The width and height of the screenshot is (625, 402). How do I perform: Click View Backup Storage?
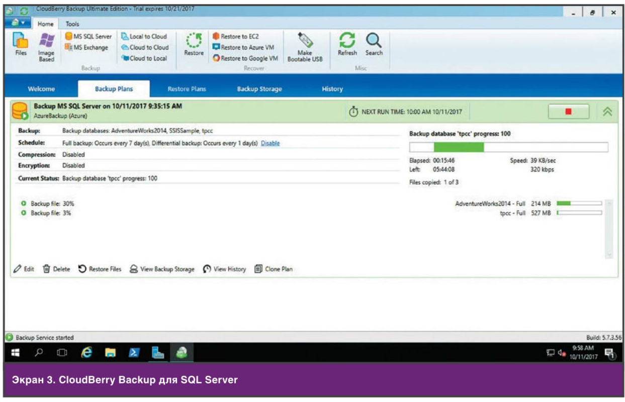162,269
